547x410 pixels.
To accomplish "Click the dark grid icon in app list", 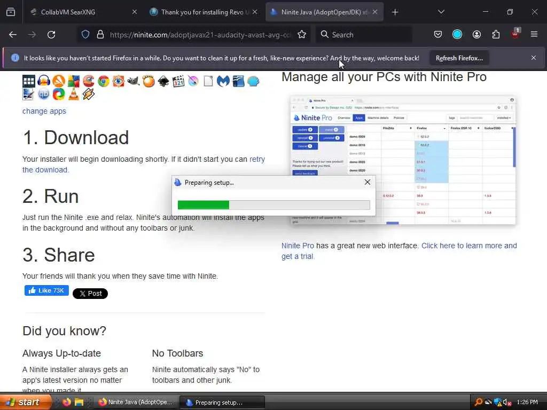I will (29, 81).
